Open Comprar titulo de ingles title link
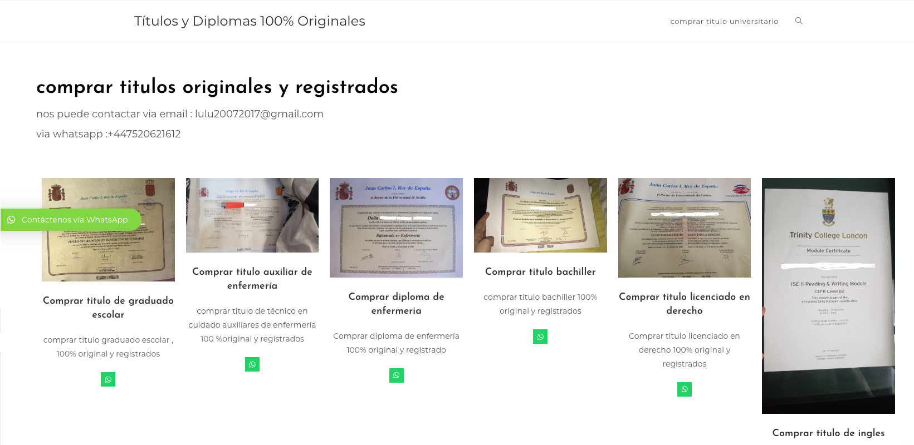This screenshot has height=445, width=914. pos(828,433)
